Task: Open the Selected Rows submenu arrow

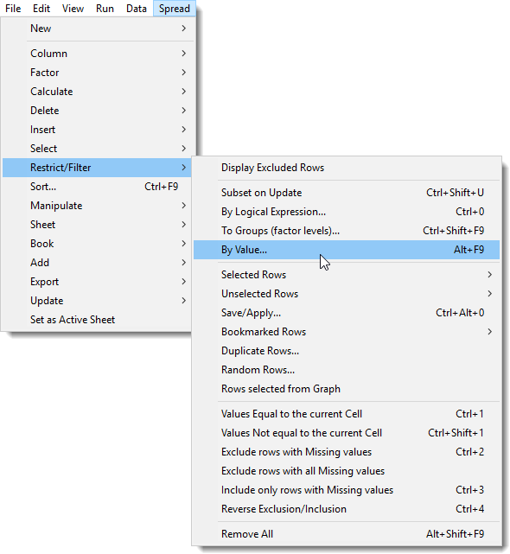Action: [x=489, y=275]
